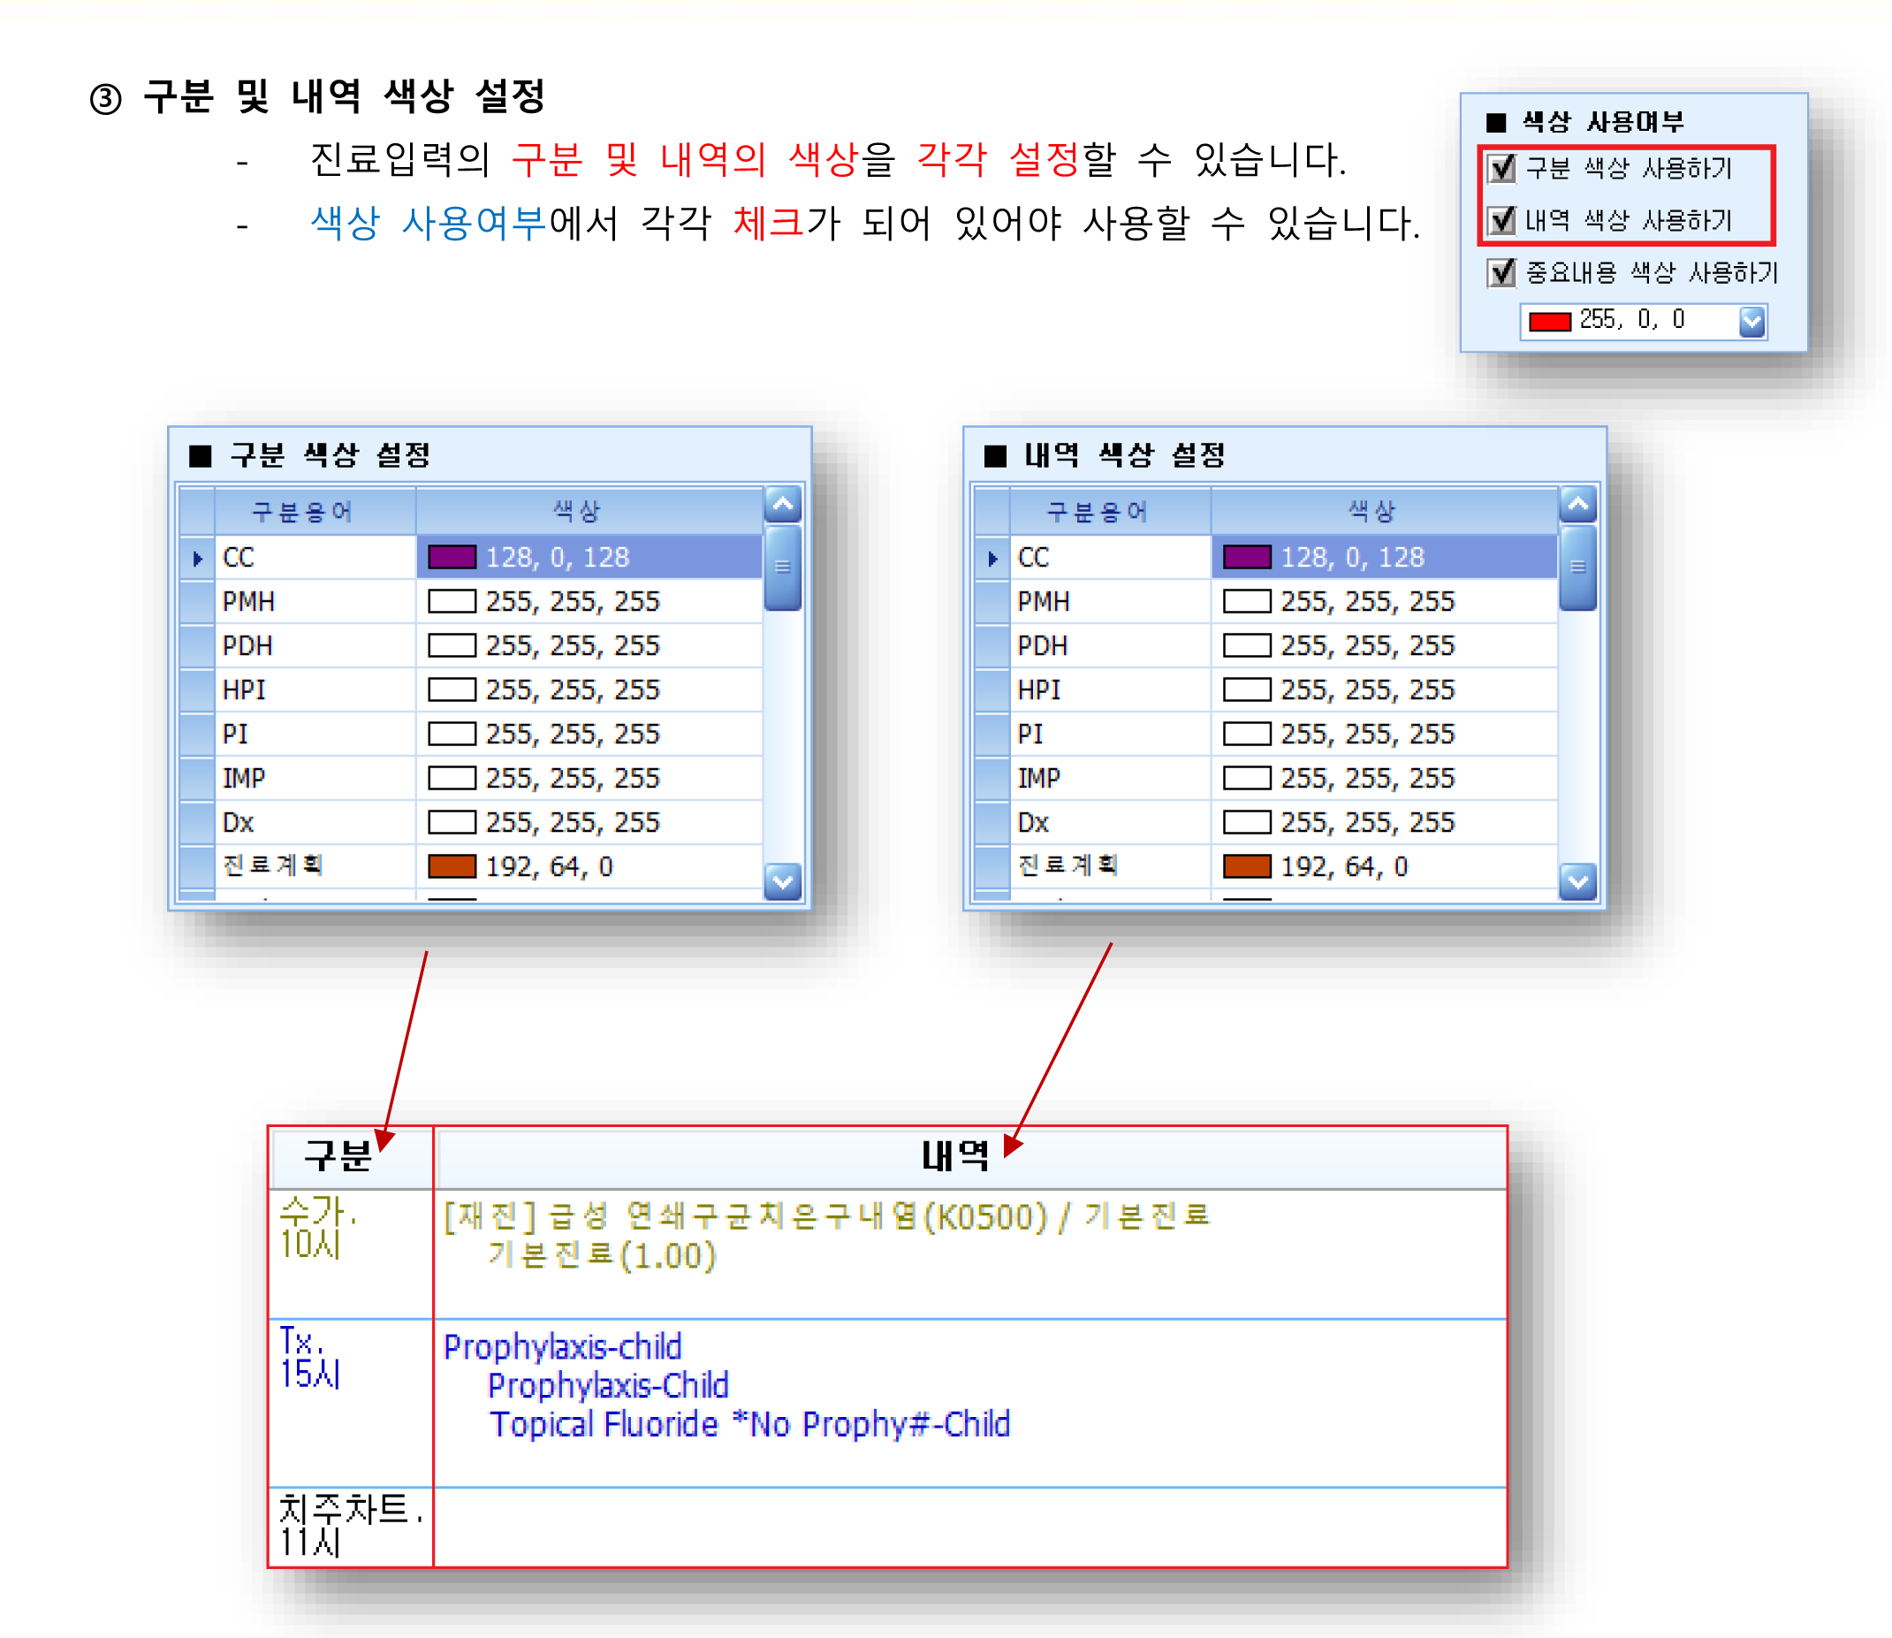Viewport: 1892px width, 1638px height.
Task: Click white Dx swatch in 내역 색상 설정
Action: click(x=1247, y=823)
